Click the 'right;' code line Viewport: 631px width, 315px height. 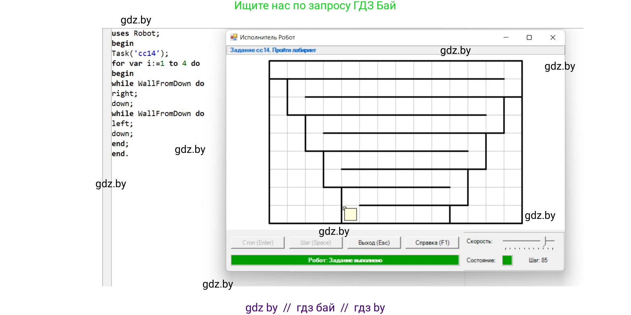click(124, 93)
